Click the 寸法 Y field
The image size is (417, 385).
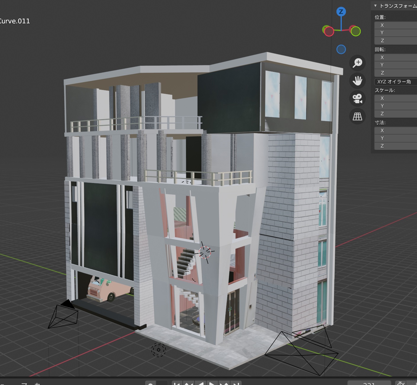(x=396, y=138)
